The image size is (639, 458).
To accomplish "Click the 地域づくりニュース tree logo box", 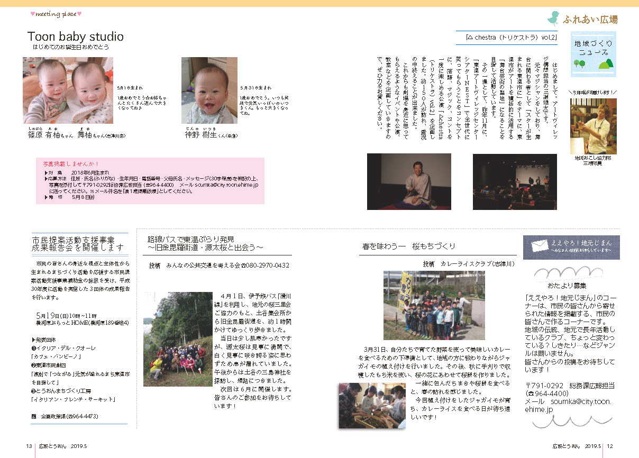I will tap(594, 54).
